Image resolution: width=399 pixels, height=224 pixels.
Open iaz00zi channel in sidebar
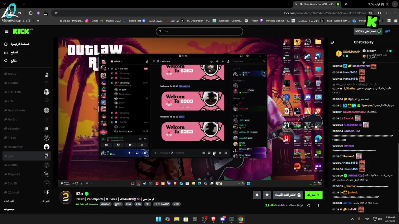pyautogui.click(x=26, y=165)
